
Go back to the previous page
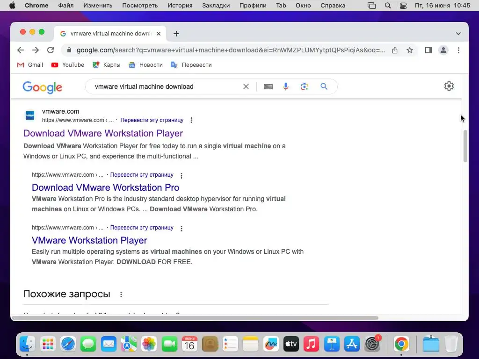pos(21,50)
